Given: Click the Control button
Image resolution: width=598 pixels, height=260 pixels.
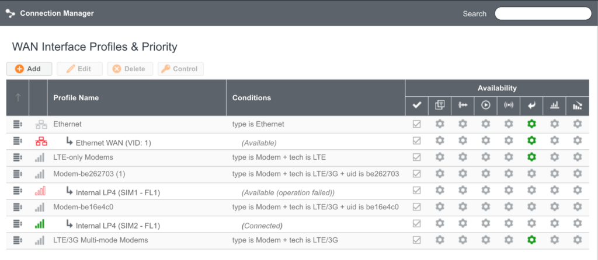Looking at the screenshot, I should [x=180, y=69].
